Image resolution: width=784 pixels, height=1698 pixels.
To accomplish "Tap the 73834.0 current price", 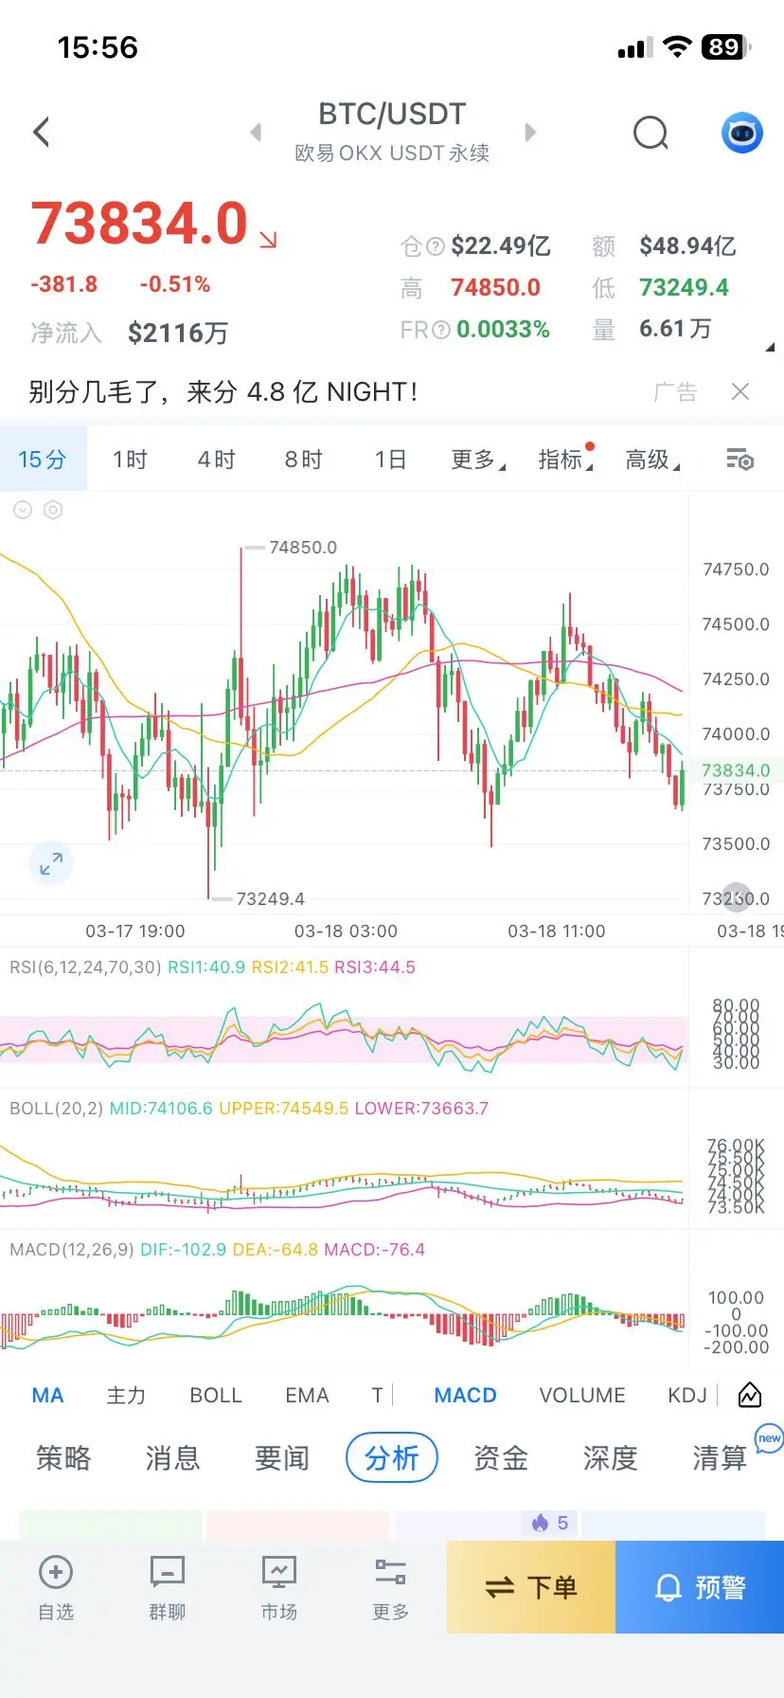I will click(139, 224).
